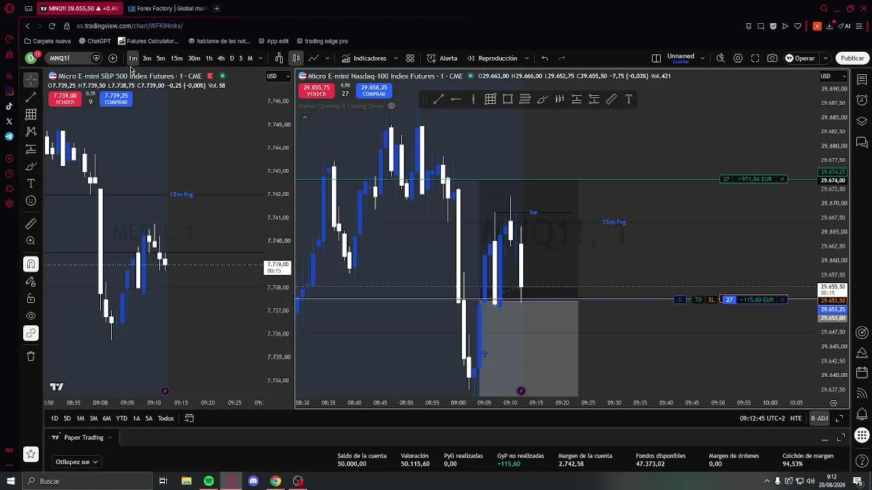The width and height of the screenshot is (872, 490).
Task: Expand the Unnamed layout dropdown
Action: [702, 59]
